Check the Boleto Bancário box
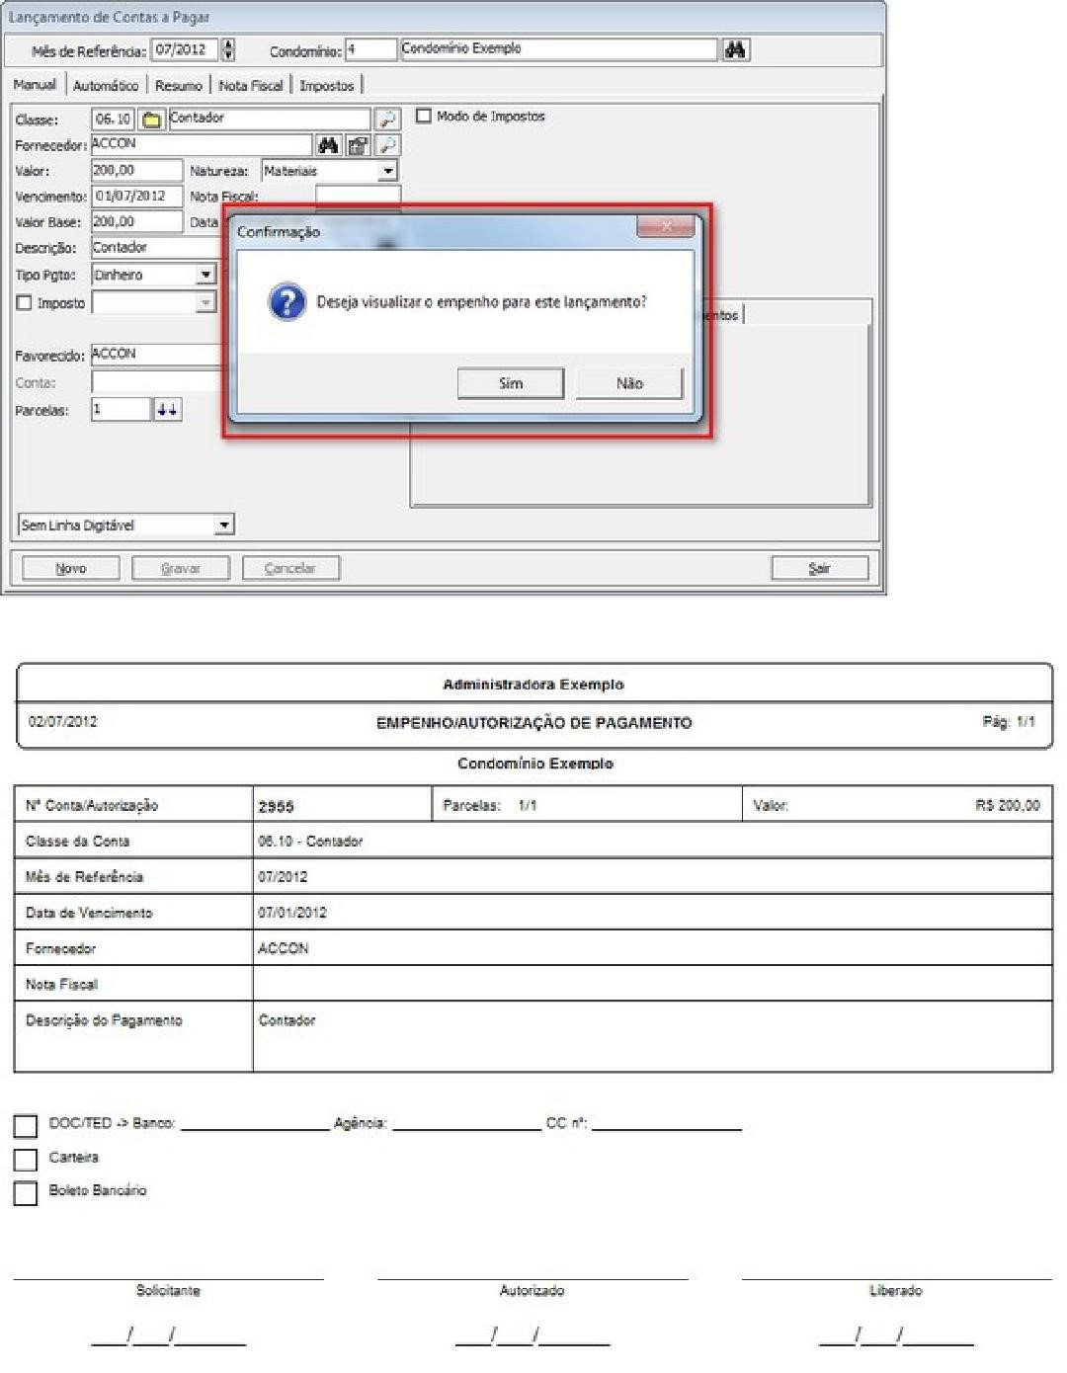This screenshot has height=1373, width=1067. point(26,1193)
